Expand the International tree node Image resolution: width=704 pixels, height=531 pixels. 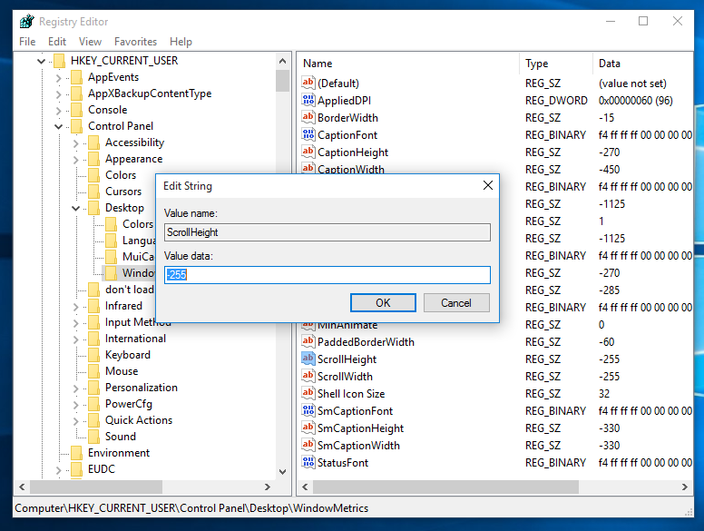pyautogui.click(x=75, y=339)
